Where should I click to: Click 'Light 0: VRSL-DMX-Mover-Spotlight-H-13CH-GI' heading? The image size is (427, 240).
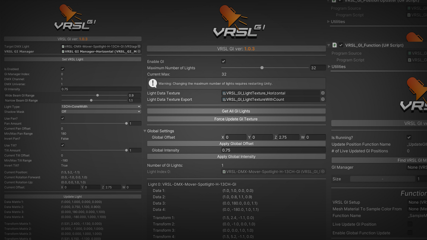click(192, 184)
